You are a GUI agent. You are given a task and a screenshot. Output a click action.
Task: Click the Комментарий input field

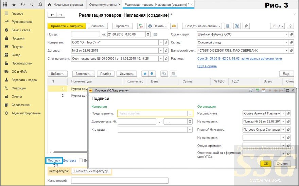[120, 181]
